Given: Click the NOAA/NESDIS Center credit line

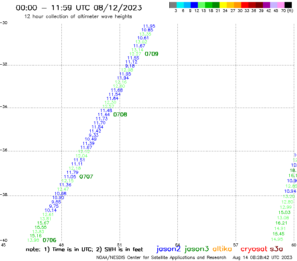Looking at the screenshot, I should (161, 257).
